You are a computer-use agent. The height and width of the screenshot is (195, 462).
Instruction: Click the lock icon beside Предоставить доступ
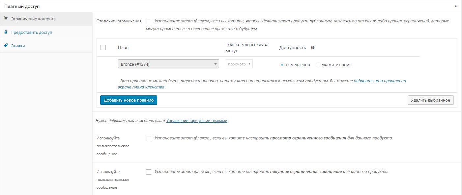click(6, 32)
